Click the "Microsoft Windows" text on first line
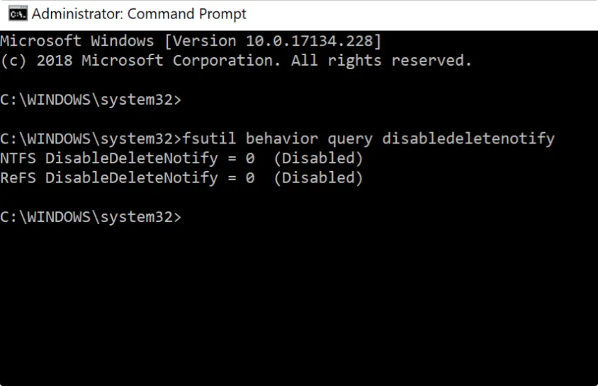598x386 pixels. tap(77, 41)
